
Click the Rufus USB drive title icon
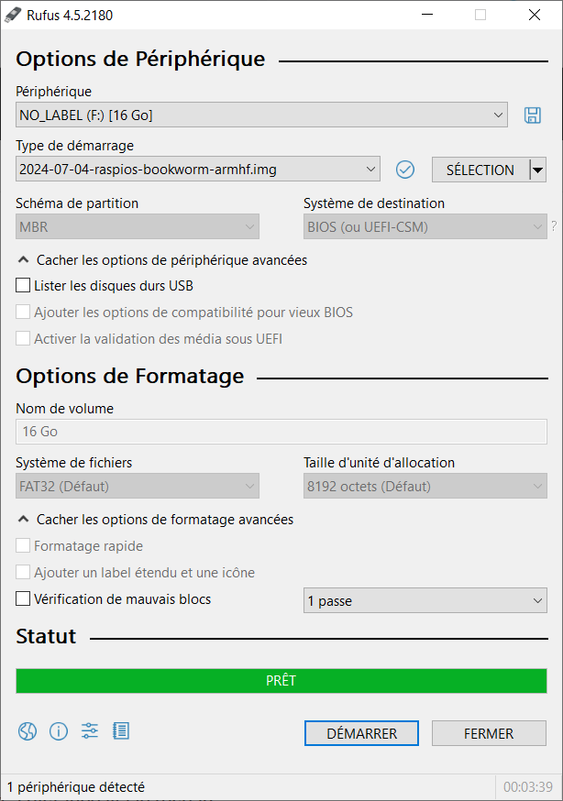coord(13,16)
